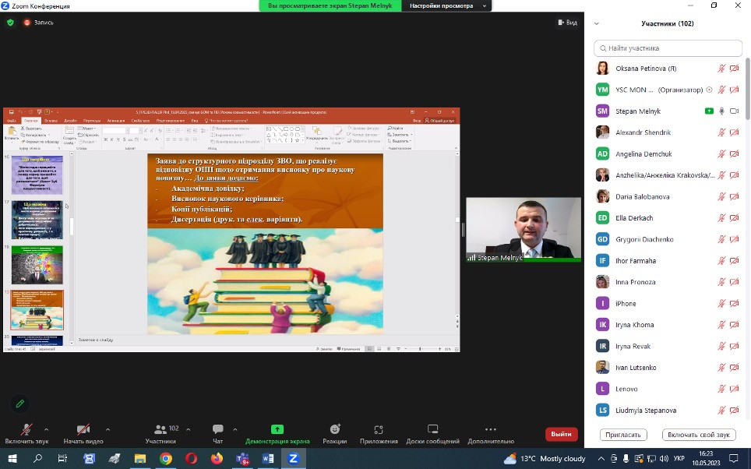Click Включить свой звук in the participants panel

pyautogui.click(x=699, y=435)
